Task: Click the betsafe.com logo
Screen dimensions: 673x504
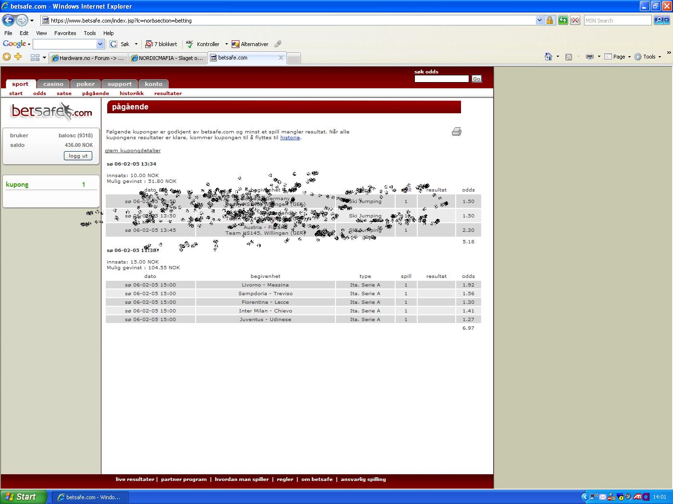Action: (51, 111)
